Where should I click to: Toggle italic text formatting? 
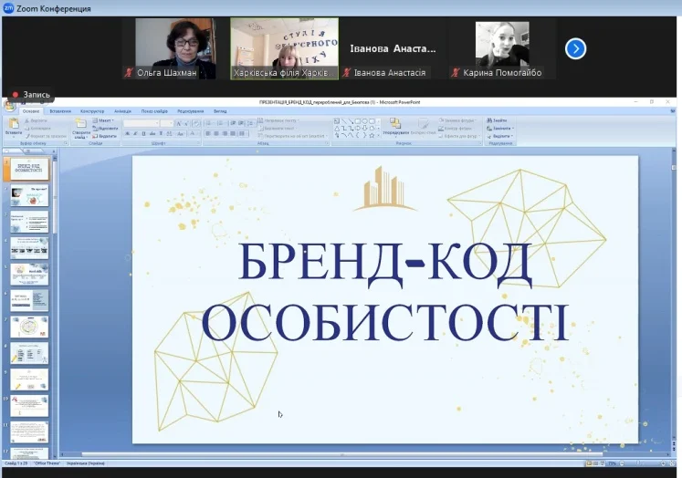[134, 133]
